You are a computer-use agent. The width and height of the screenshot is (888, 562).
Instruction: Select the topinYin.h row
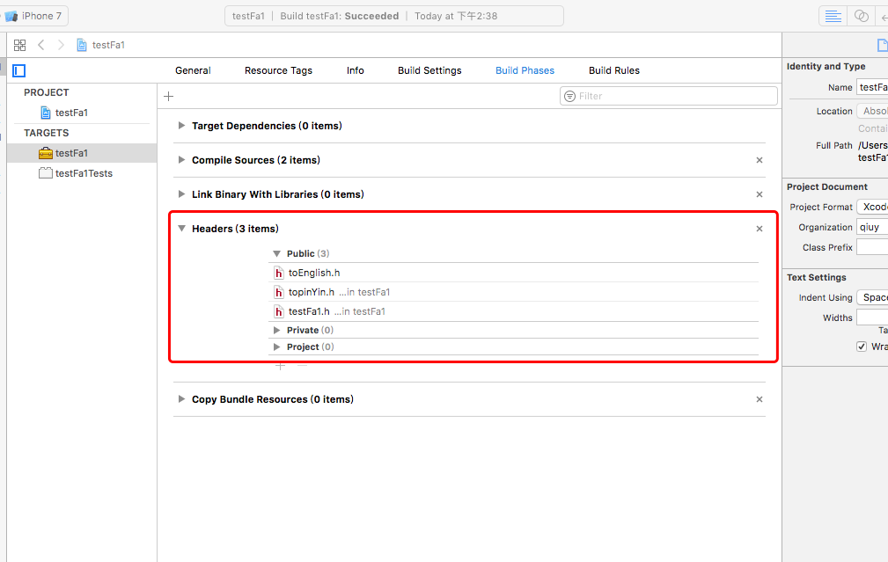click(513, 292)
